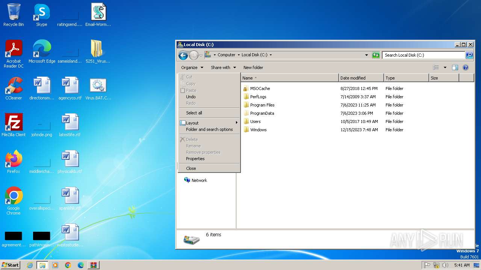
Task: Click the Firefox desktop shortcut
Action: click(x=14, y=162)
